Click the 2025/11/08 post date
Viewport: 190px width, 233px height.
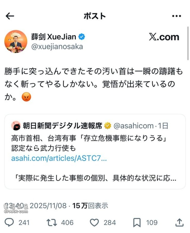(x=48, y=206)
